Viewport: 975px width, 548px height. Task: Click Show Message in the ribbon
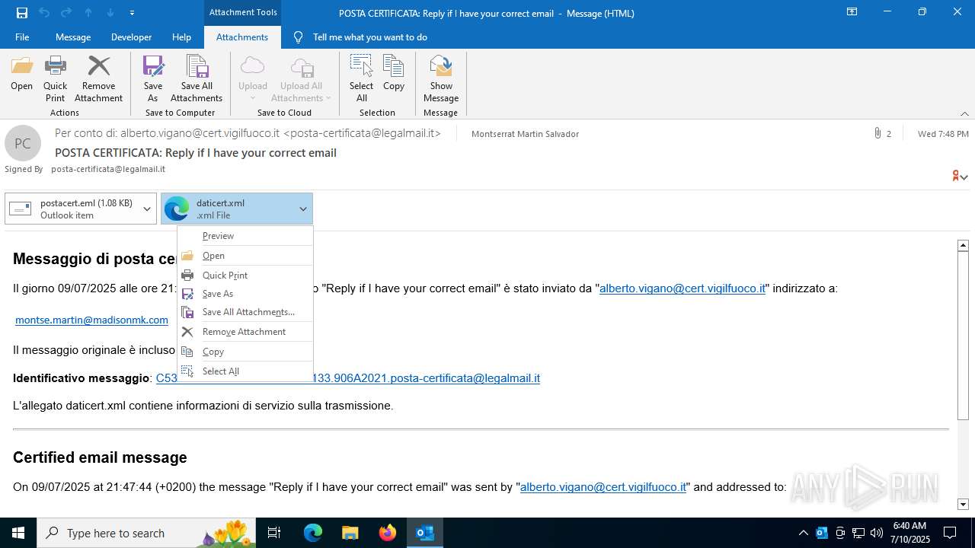click(x=441, y=79)
